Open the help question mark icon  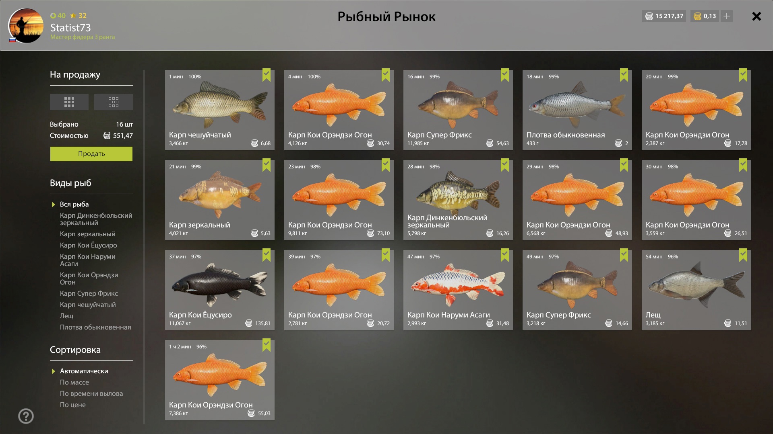(26, 416)
